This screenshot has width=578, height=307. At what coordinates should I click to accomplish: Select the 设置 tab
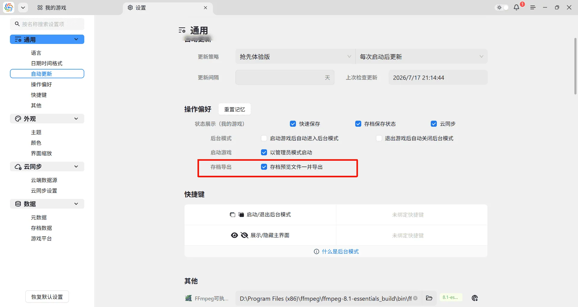pos(137,8)
